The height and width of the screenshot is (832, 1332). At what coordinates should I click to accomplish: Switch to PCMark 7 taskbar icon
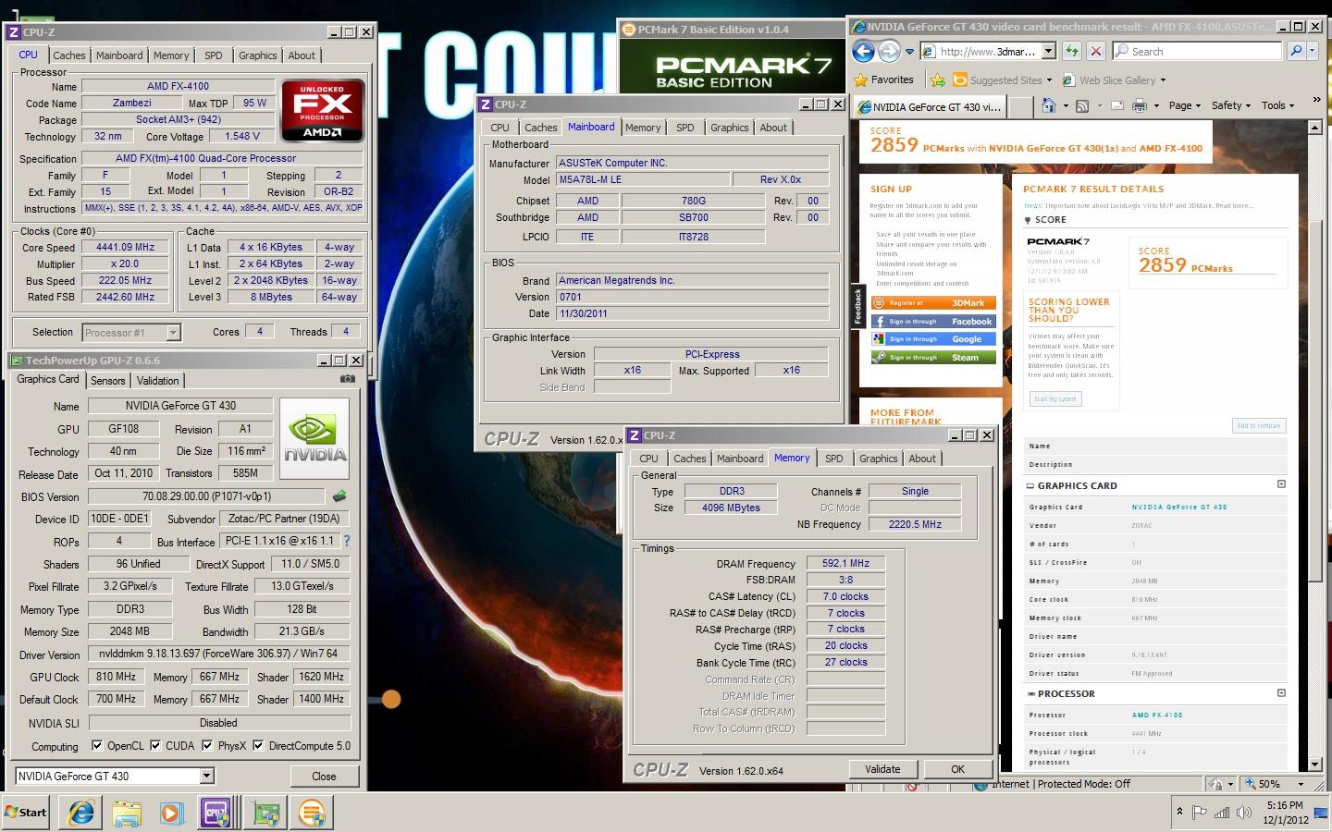(313, 813)
